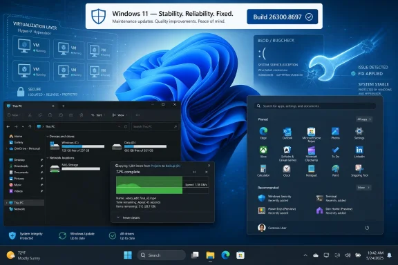Click the Delete trash icon in Explorer toolbar

[81, 115]
